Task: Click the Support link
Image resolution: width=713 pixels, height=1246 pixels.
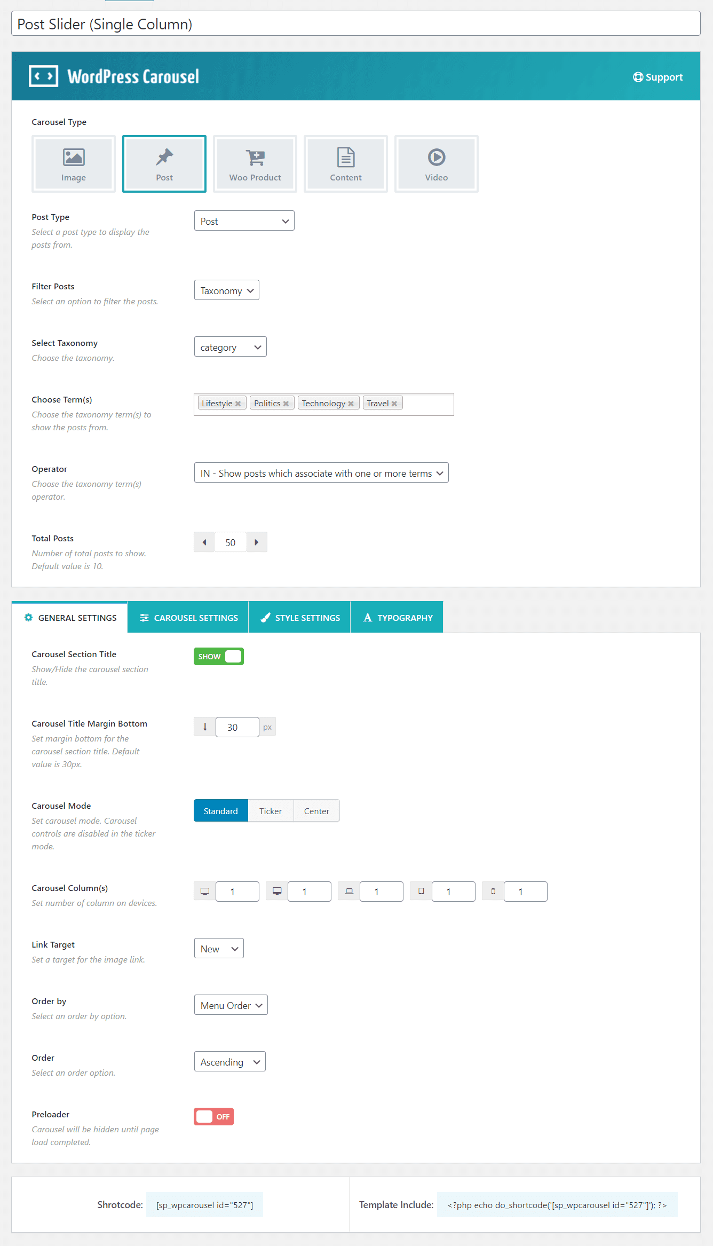Action: [x=658, y=77]
